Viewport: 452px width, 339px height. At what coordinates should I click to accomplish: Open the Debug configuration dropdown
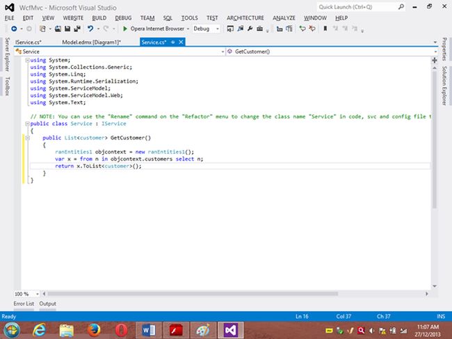[x=206, y=28]
